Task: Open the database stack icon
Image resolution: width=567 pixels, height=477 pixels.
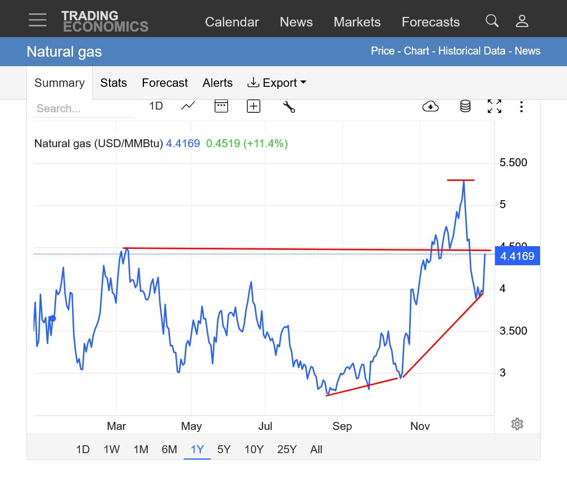Action: coord(465,106)
